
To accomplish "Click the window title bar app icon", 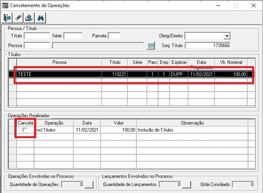I will [x=5, y=5].
